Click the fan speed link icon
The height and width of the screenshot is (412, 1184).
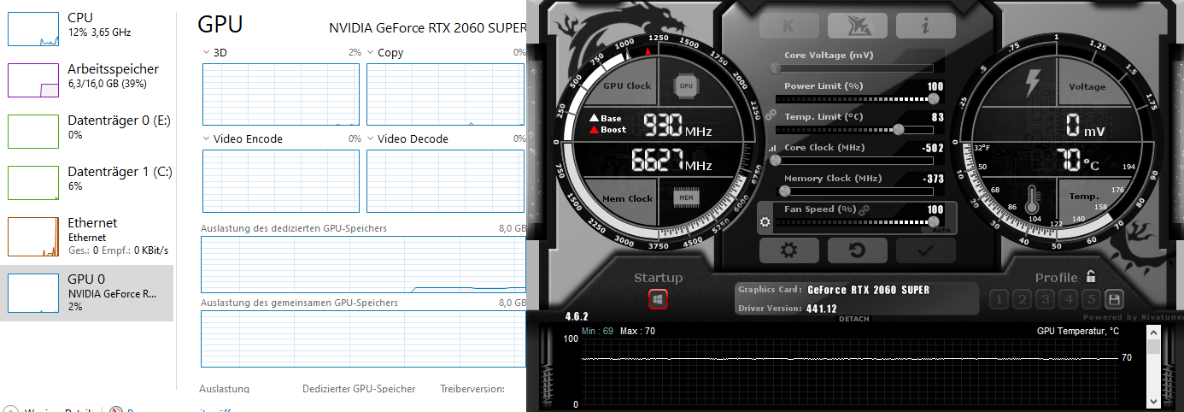[x=864, y=209]
